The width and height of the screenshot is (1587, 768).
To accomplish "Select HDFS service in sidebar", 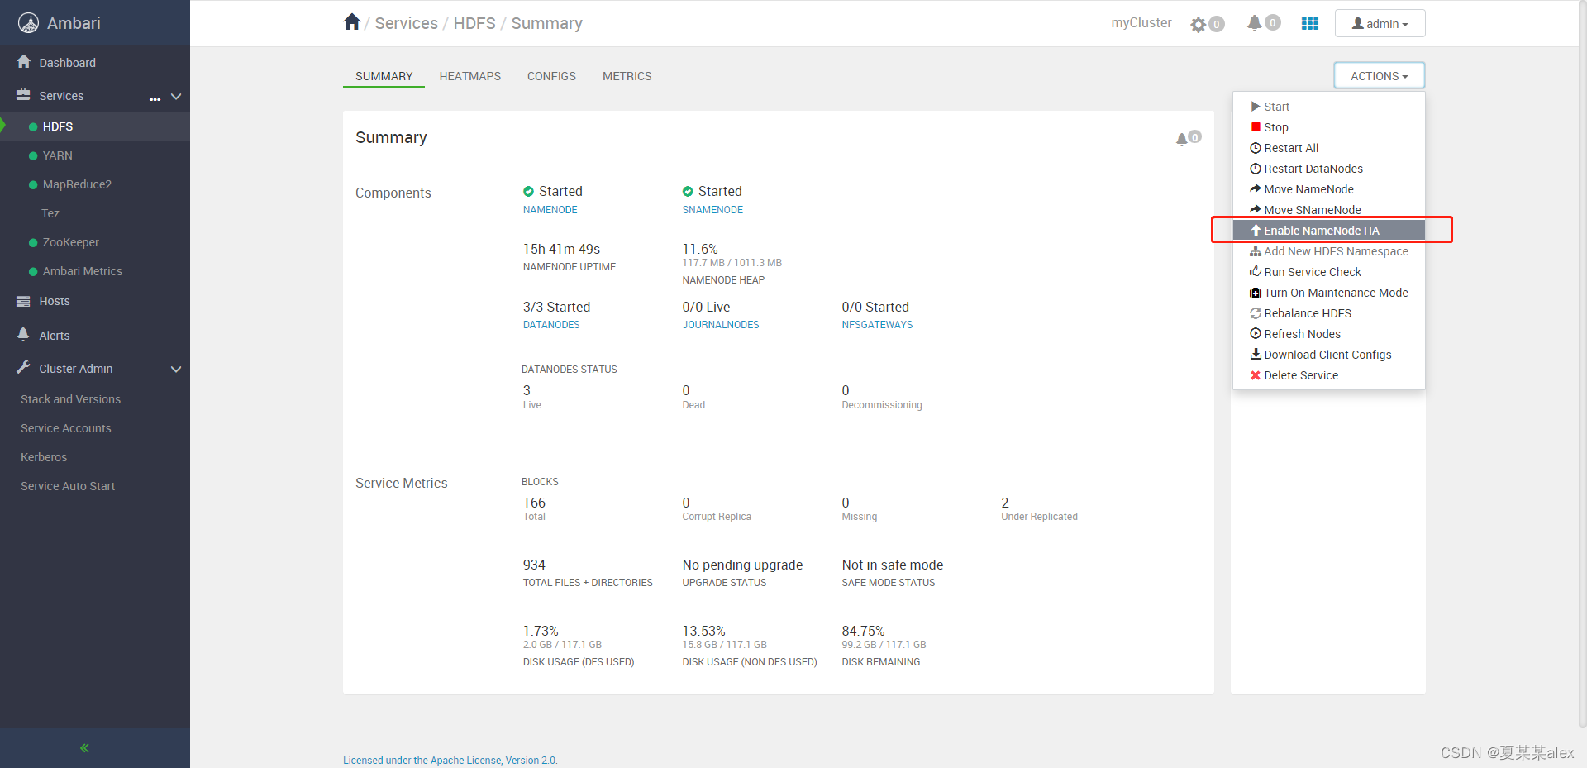I will coord(95,126).
